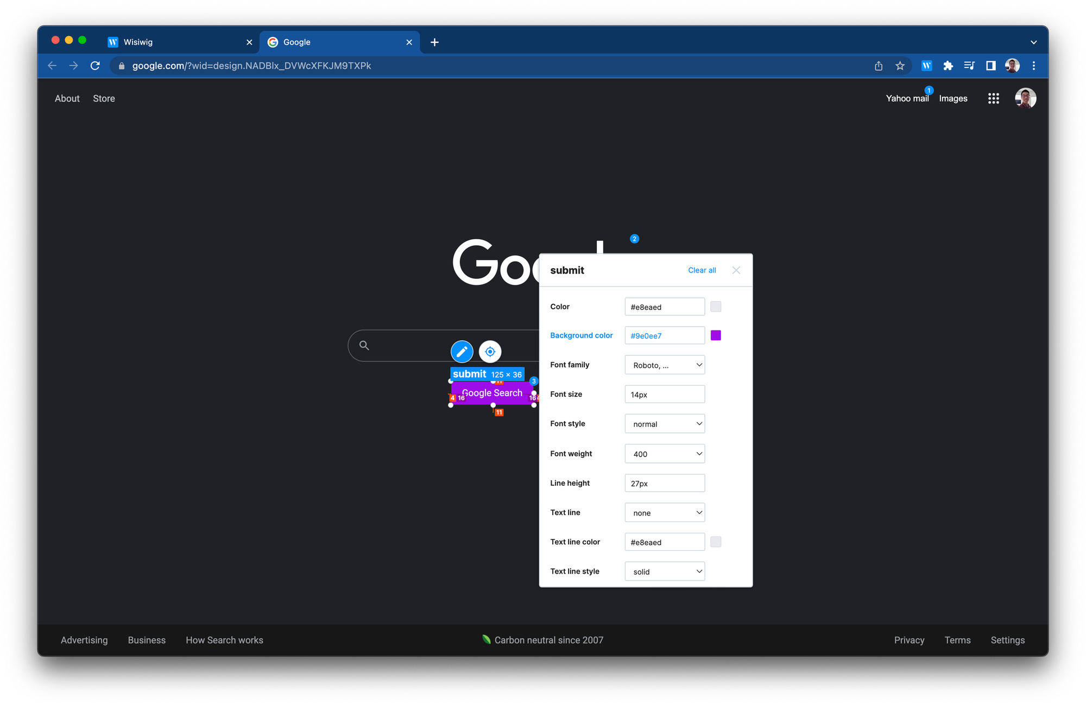Screen dimensions: 1086x706
Task: Open the Font style dropdown
Action: pos(665,424)
